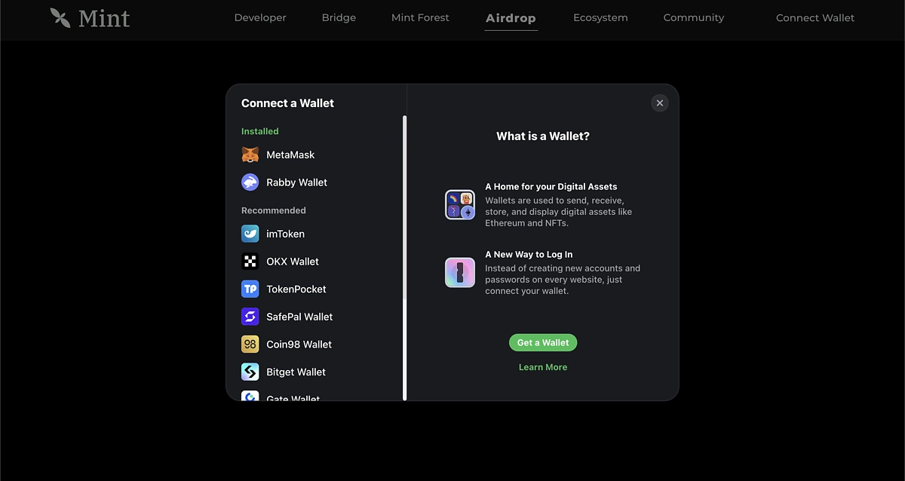
Task: Close the Connect a Wallet dialog
Action: pos(660,103)
